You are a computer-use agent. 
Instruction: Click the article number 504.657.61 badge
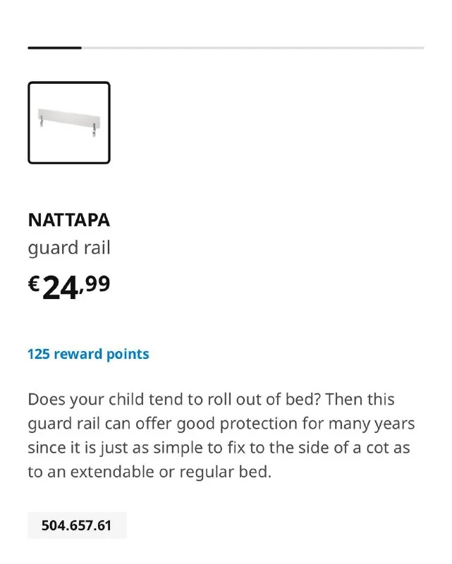coord(77,526)
